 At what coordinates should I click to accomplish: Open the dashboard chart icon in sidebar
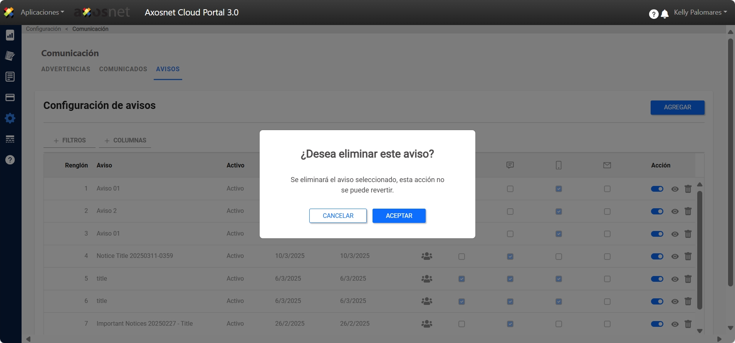pyautogui.click(x=10, y=35)
